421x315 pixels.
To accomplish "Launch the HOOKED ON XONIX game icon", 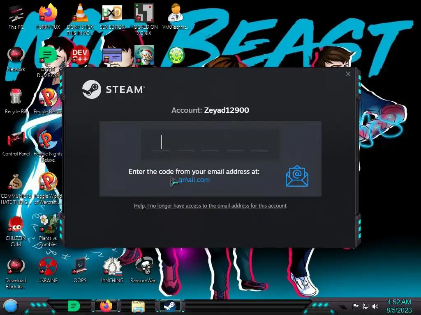I will pos(144,19).
